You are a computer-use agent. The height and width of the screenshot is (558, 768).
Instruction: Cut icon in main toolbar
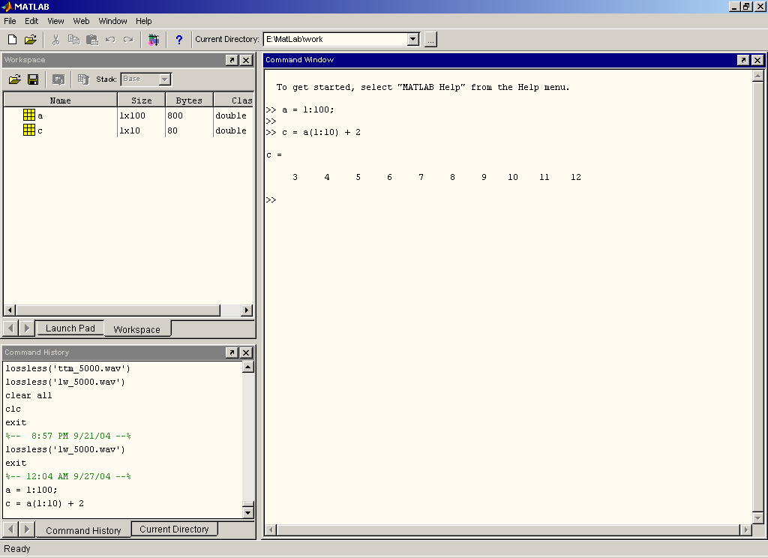point(55,40)
